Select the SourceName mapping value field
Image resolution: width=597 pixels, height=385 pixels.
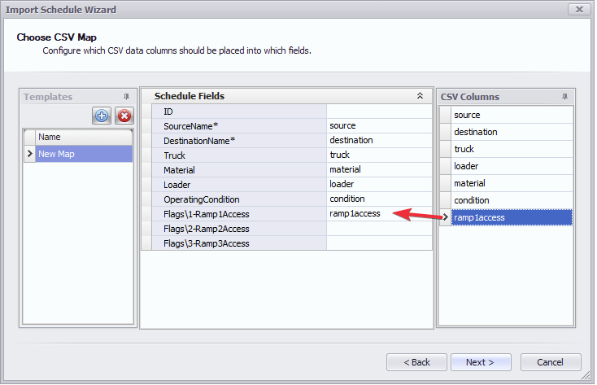[378, 125]
